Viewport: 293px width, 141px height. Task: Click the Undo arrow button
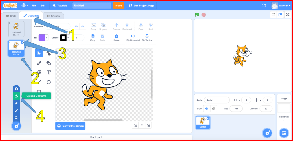coord(76,26)
